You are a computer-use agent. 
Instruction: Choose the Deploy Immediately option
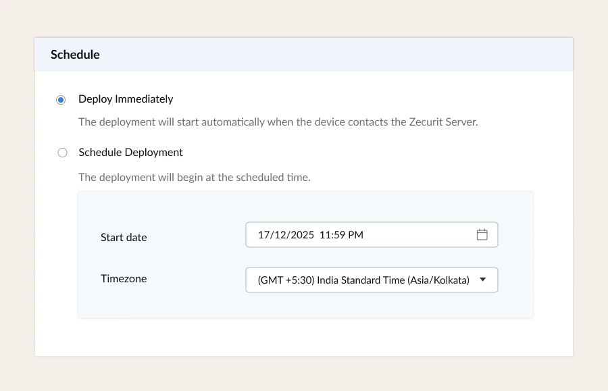[x=61, y=99]
